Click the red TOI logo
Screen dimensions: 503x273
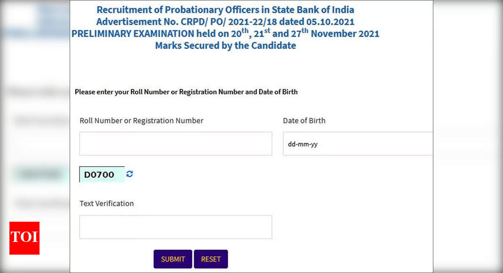click(24, 238)
